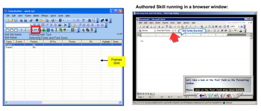The width and height of the screenshot is (261, 111).
Task: Click the Type a question for help field
Action: 237,23
